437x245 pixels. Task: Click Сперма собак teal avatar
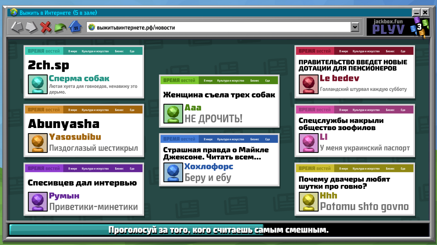37,84
